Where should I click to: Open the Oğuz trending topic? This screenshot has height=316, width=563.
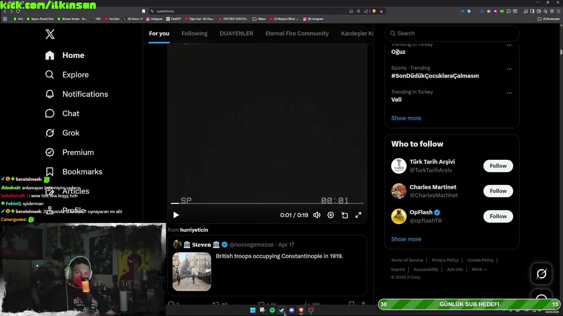(398, 52)
